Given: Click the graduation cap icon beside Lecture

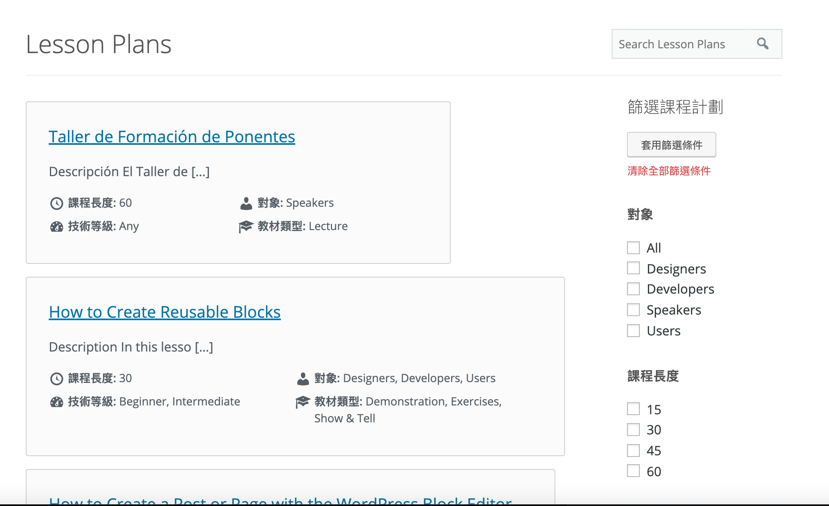Looking at the screenshot, I should click(246, 226).
